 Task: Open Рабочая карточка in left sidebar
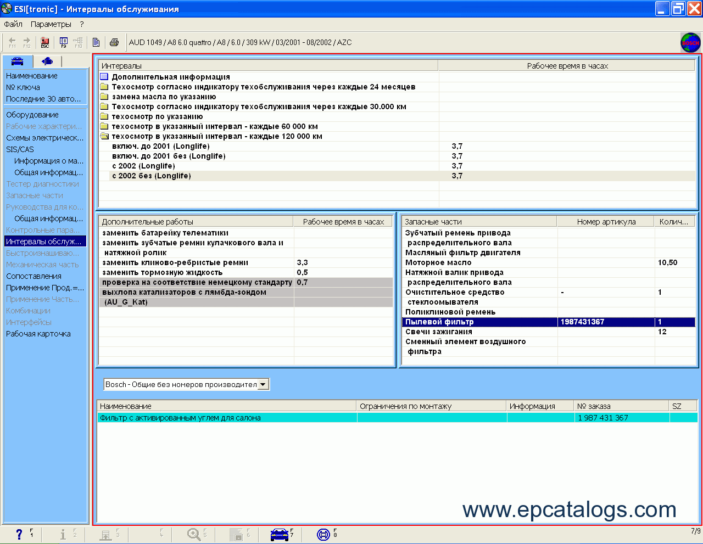[x=38, y=334]
